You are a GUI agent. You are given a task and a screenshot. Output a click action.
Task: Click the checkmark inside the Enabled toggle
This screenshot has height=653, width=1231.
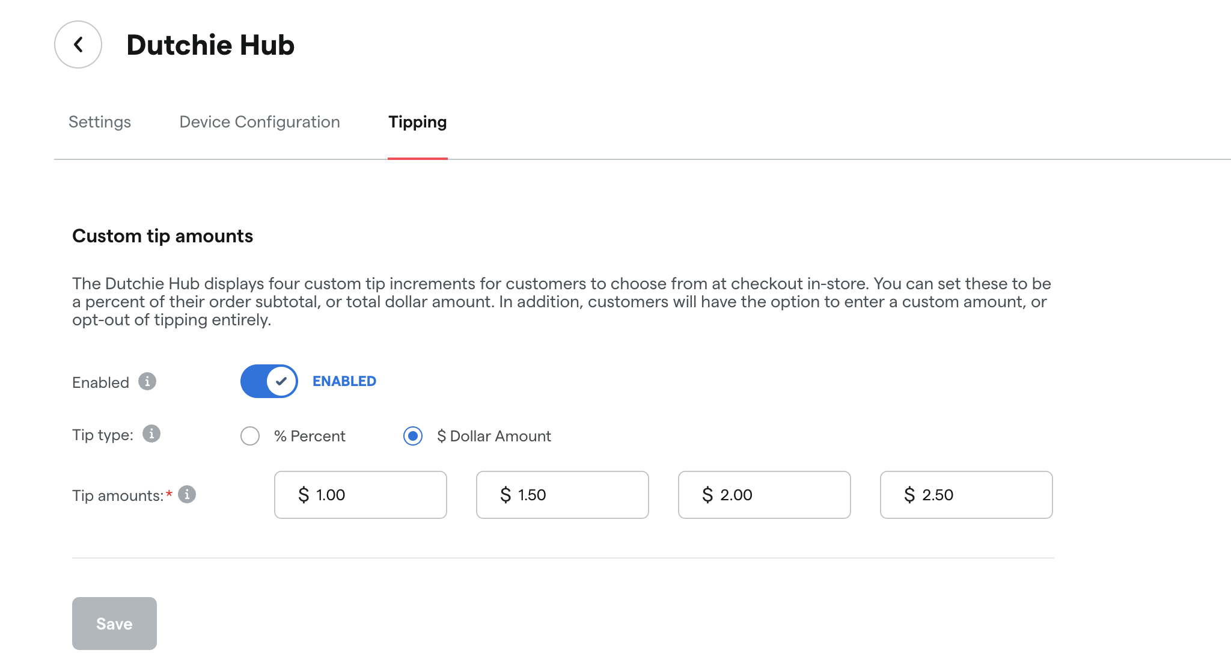pos(280,381)
